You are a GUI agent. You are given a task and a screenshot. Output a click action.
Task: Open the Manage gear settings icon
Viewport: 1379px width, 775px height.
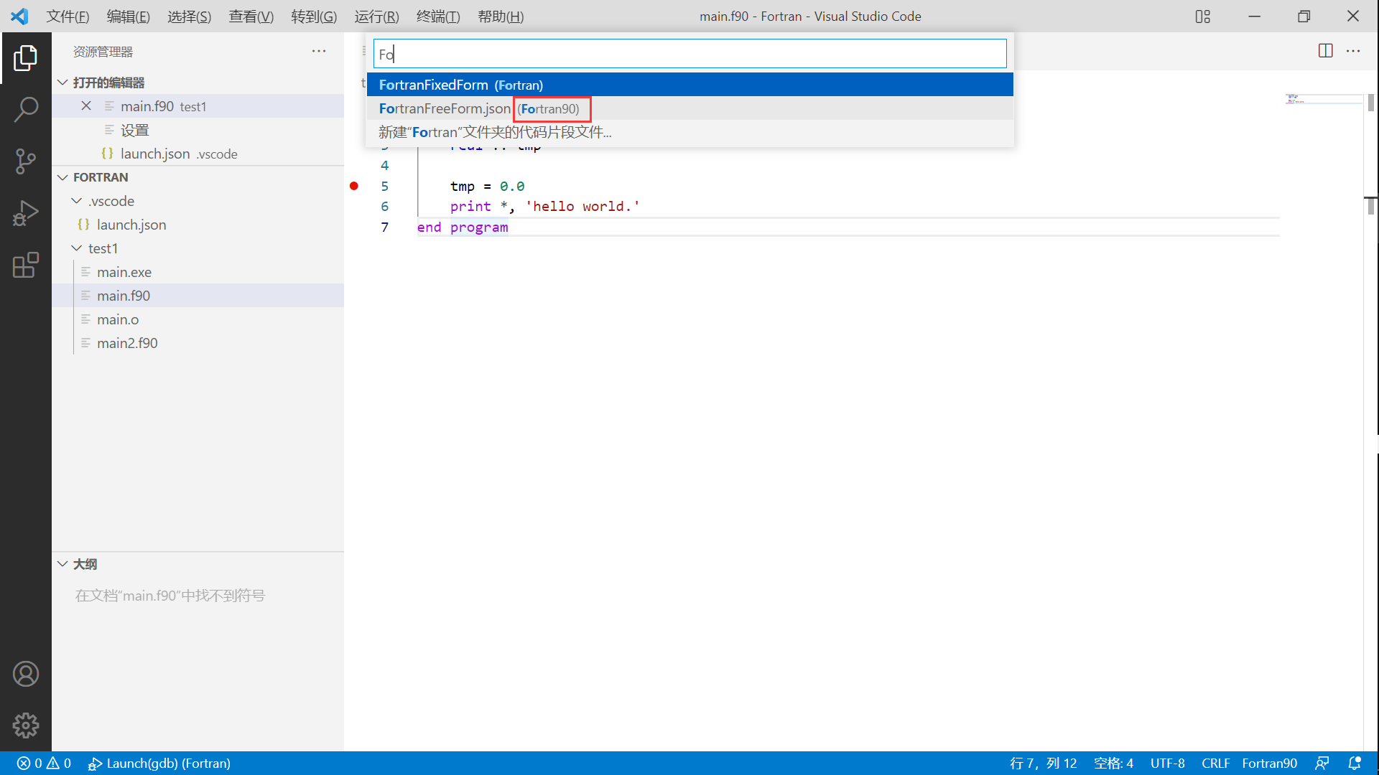26,725
